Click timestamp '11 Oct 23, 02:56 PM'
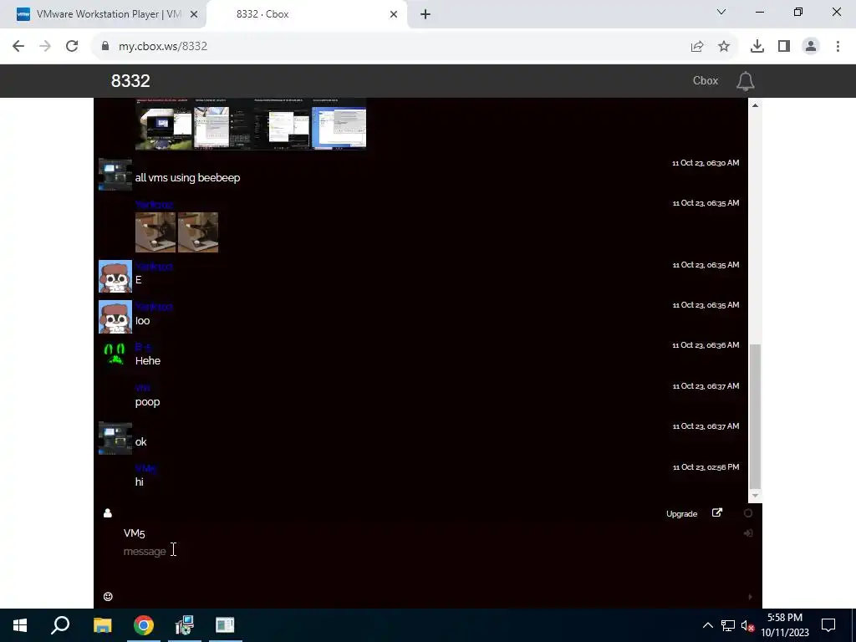 [706, 467]
